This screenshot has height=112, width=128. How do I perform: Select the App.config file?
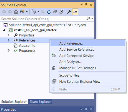(27, 45)
